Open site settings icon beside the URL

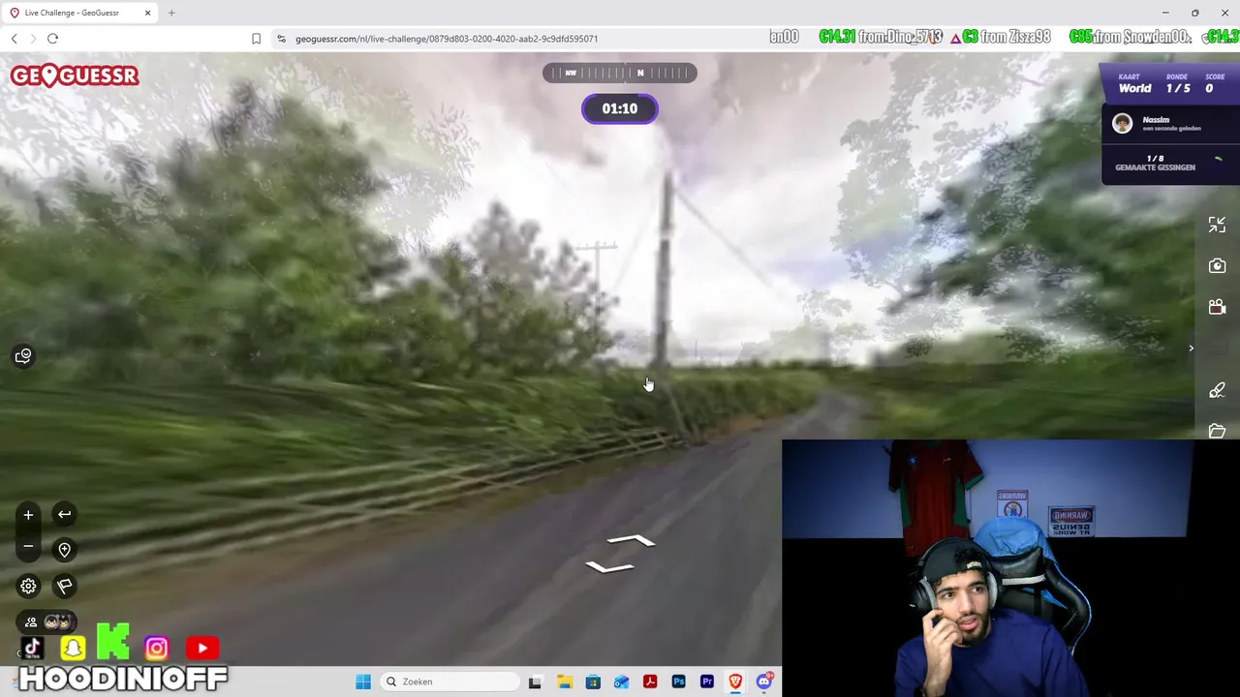coord(281,39)
